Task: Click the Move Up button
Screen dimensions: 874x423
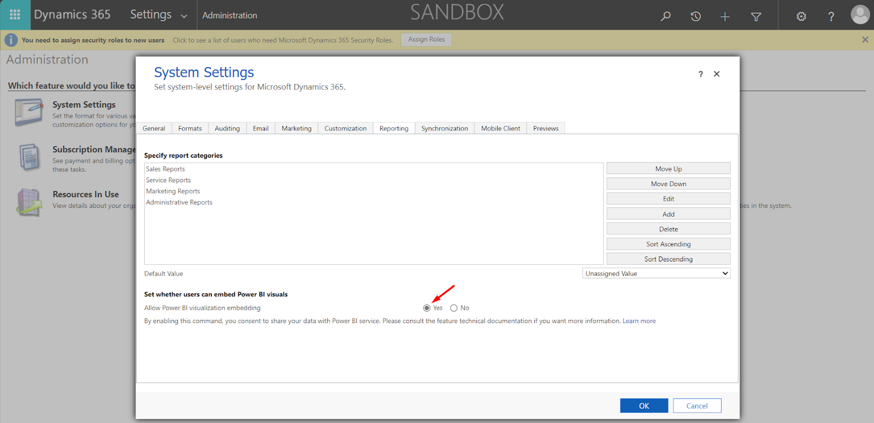Action: (x=668, y=169)
